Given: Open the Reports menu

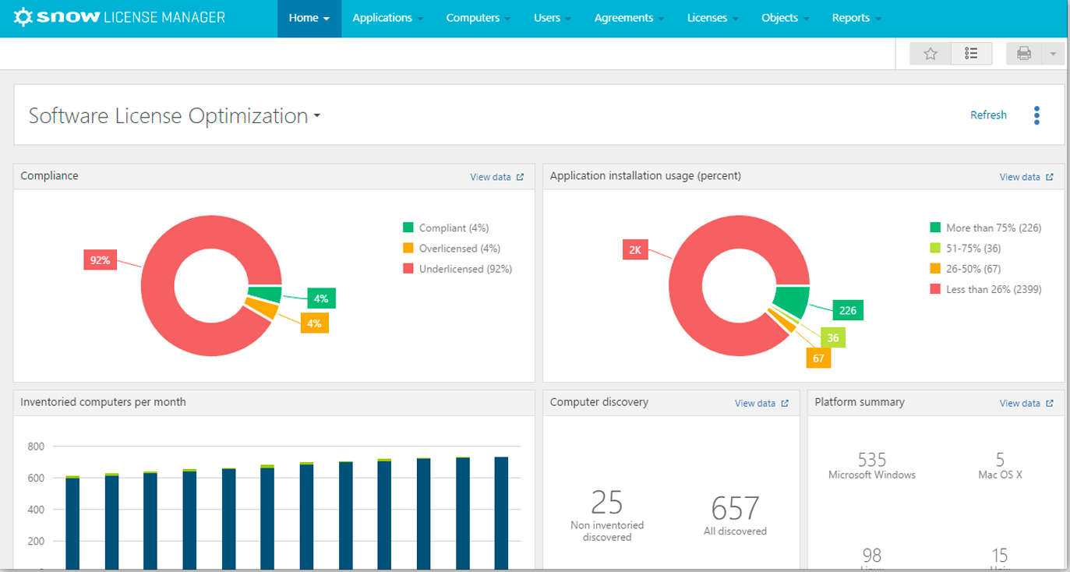Looking at the screenshot, I should 856,18.
